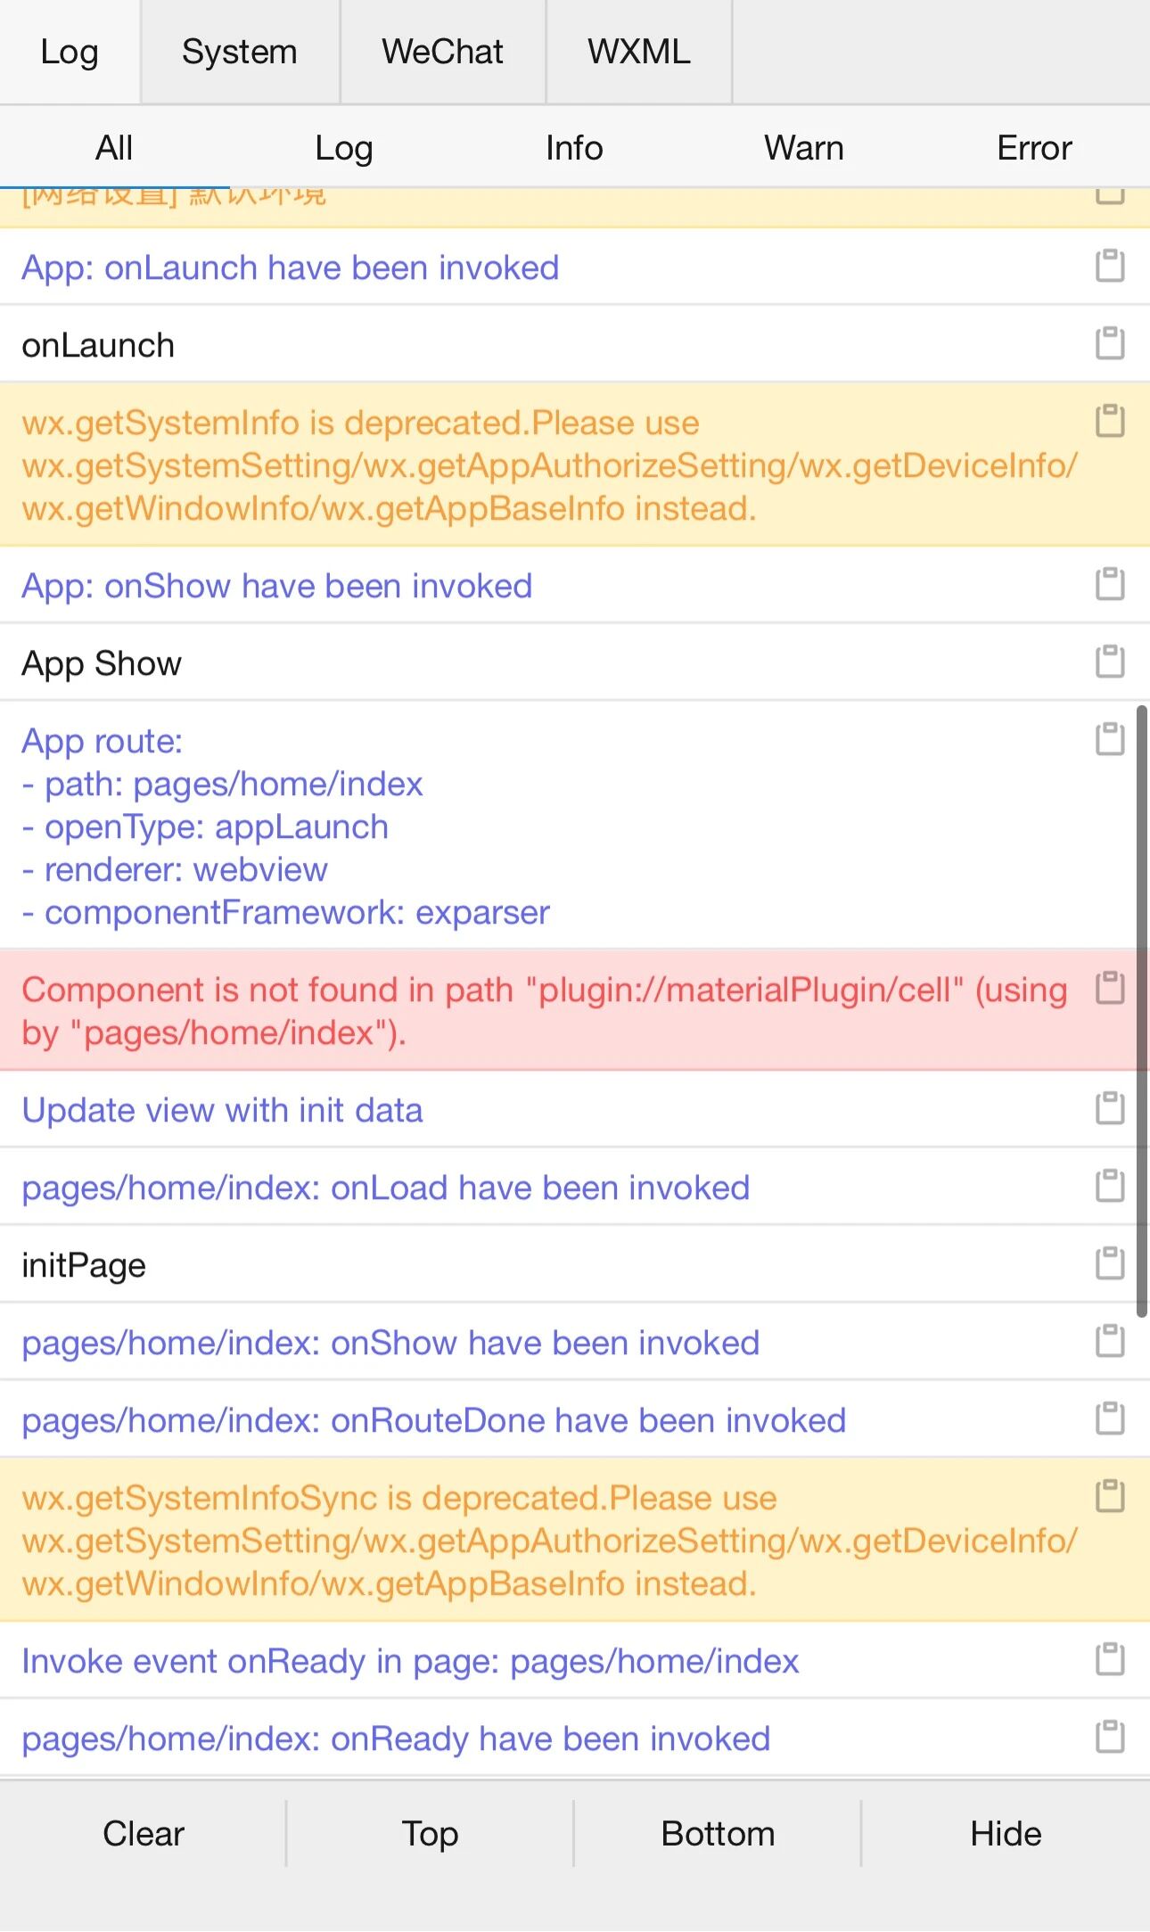The image size is (1150, 1932).
Task: Copy the 'App Show' log entry
Action: tap(1110, 662)
